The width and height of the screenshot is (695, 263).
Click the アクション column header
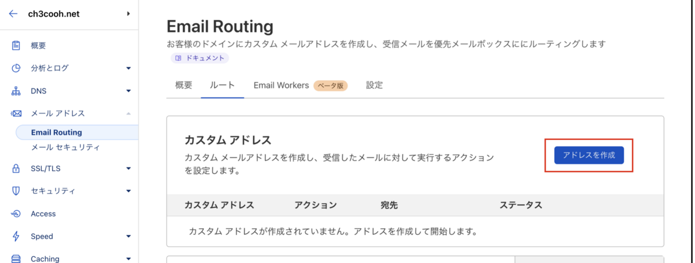pos(315,205)
